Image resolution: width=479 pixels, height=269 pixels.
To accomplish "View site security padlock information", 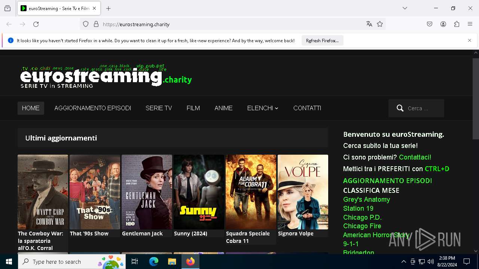I will 96,24.
